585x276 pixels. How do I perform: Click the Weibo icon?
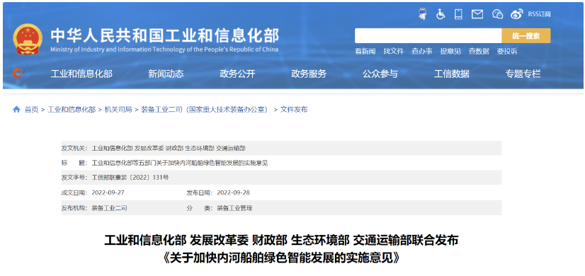(x=517, y=14)
